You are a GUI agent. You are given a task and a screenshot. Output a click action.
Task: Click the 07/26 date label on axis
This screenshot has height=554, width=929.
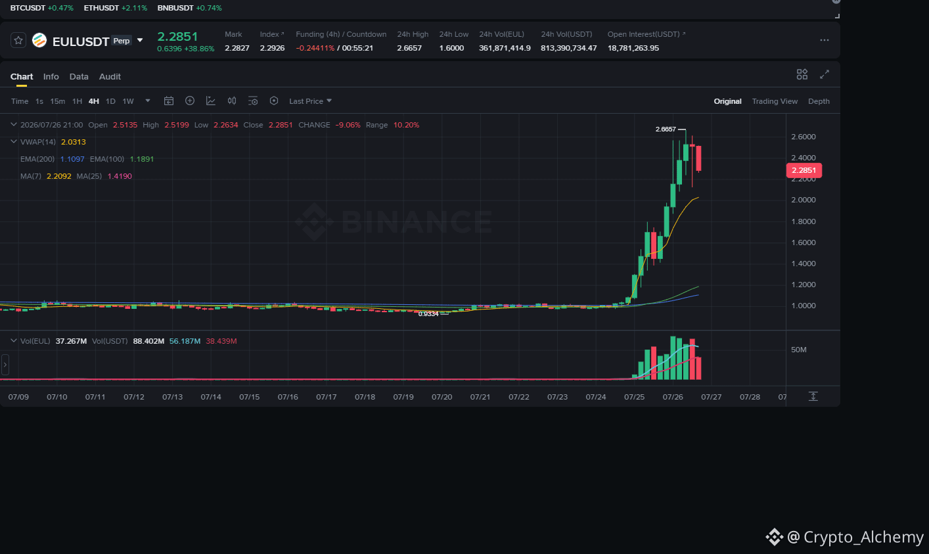(673, 397)
